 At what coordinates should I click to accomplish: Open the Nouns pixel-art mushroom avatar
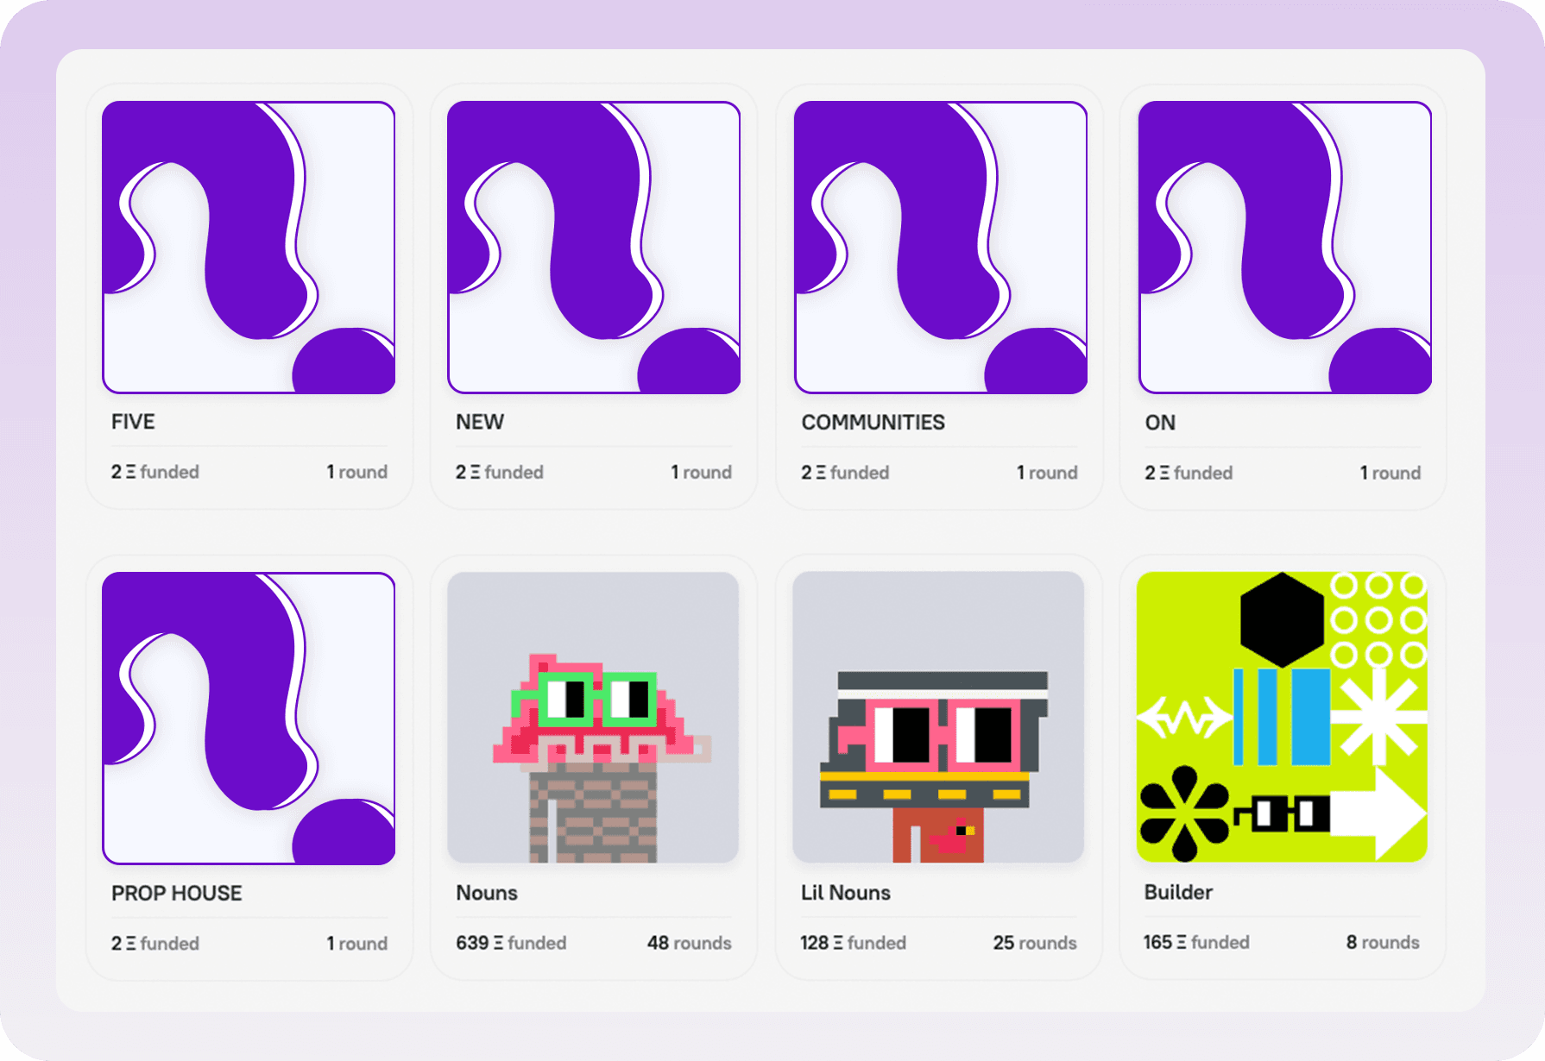click(594, 718)
